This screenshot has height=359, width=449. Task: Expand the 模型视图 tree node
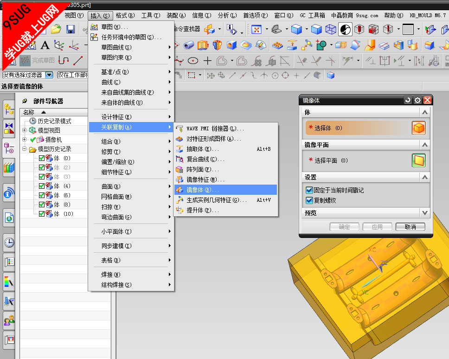coord(24,130)
